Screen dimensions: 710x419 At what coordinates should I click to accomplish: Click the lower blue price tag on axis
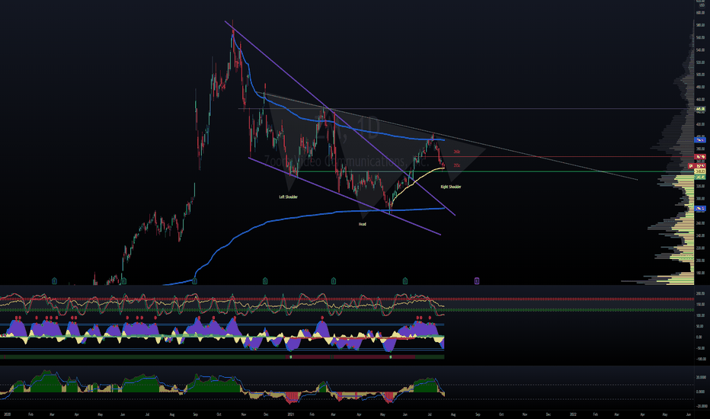(700, 209)
